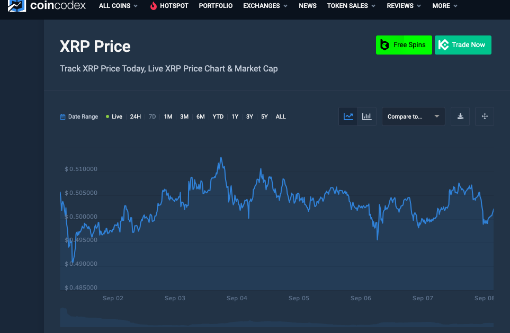Image resolution: width=510 pixels, height=333 pixels.
Task: Click the Sep 06 axis label
Action: 361,298
